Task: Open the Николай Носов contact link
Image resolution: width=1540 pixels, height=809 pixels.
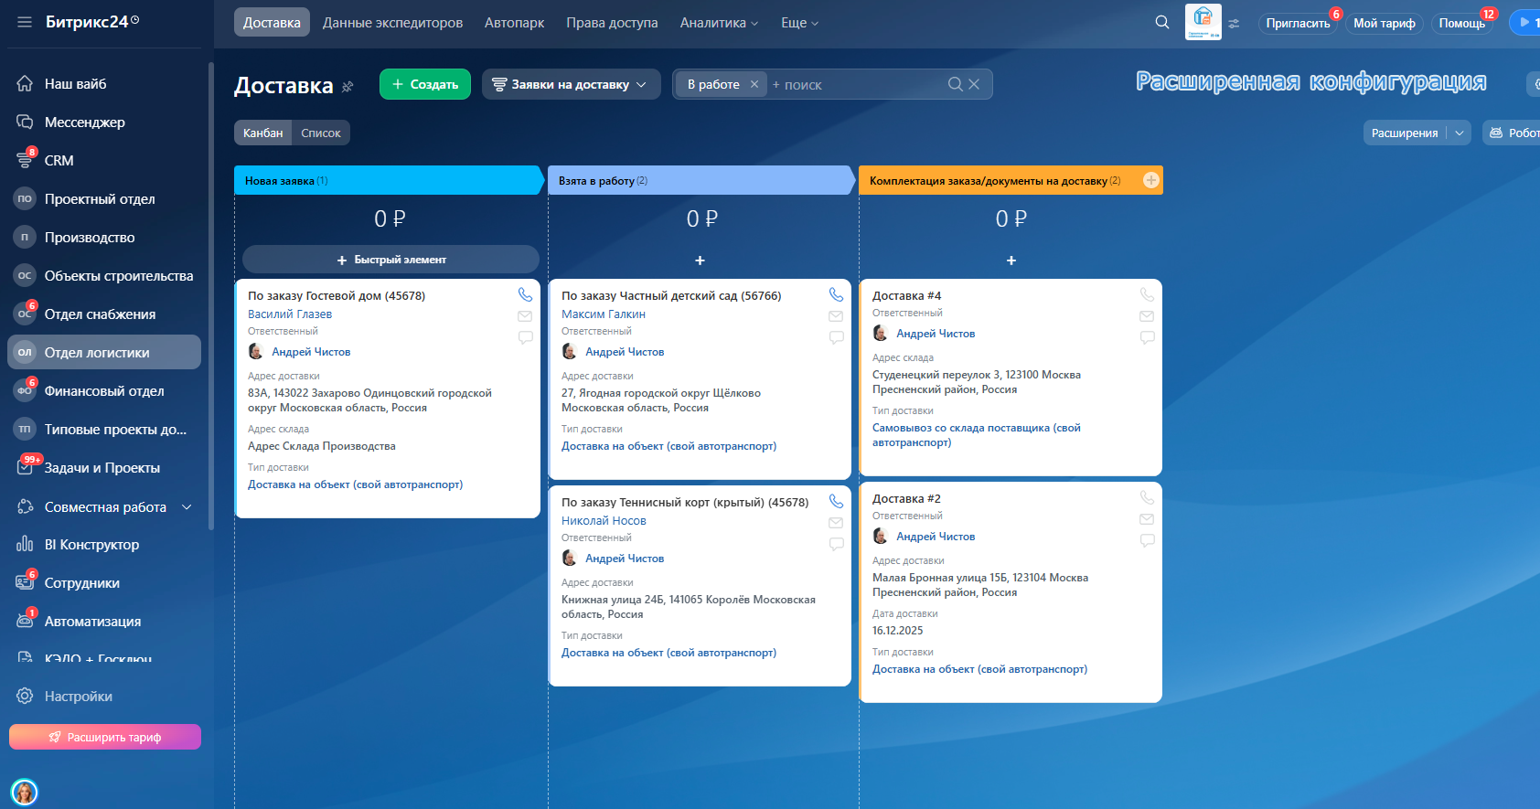Action: [x=604, y=520]
